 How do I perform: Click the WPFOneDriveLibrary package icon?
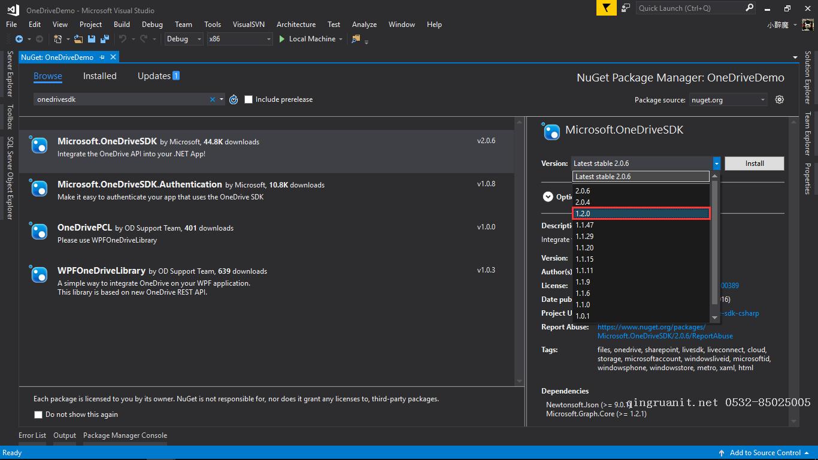click(39, 276)
